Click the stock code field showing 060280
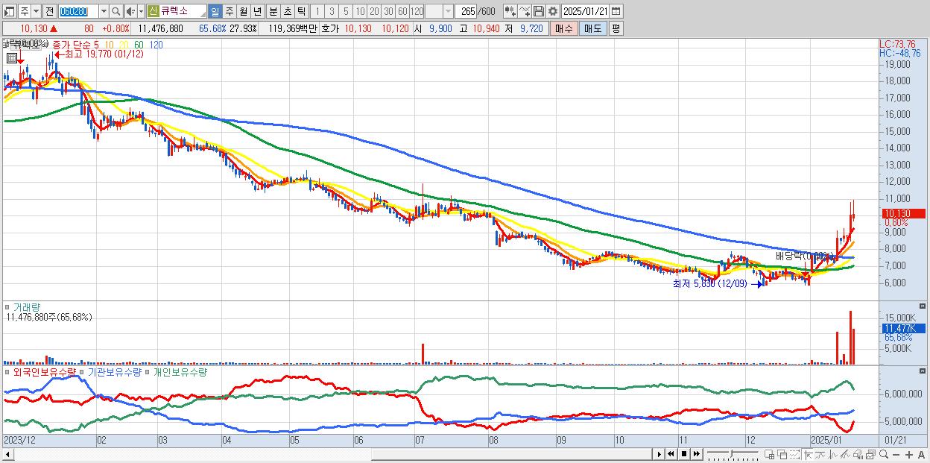This screenshot has height=463, width=930. tap(78, 11)
